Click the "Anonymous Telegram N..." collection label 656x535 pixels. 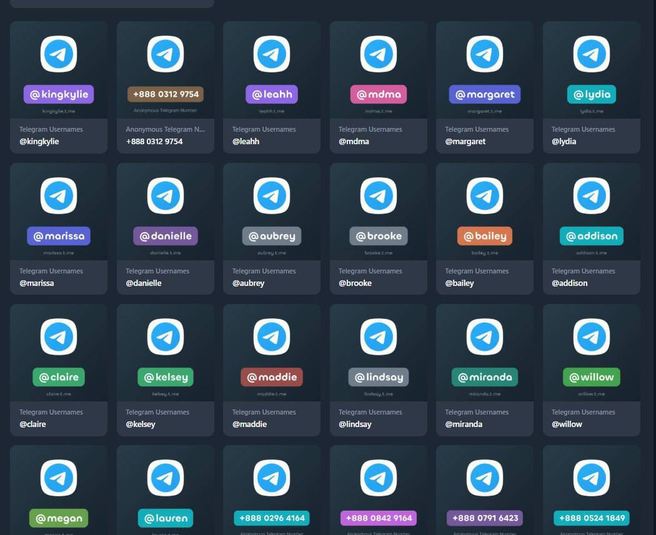[166, 129]
